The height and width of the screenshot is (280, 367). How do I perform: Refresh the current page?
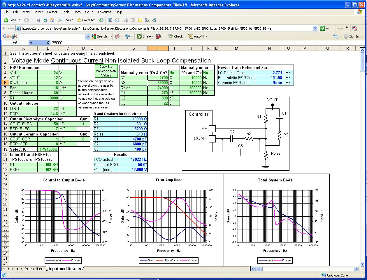pos(45,20)
